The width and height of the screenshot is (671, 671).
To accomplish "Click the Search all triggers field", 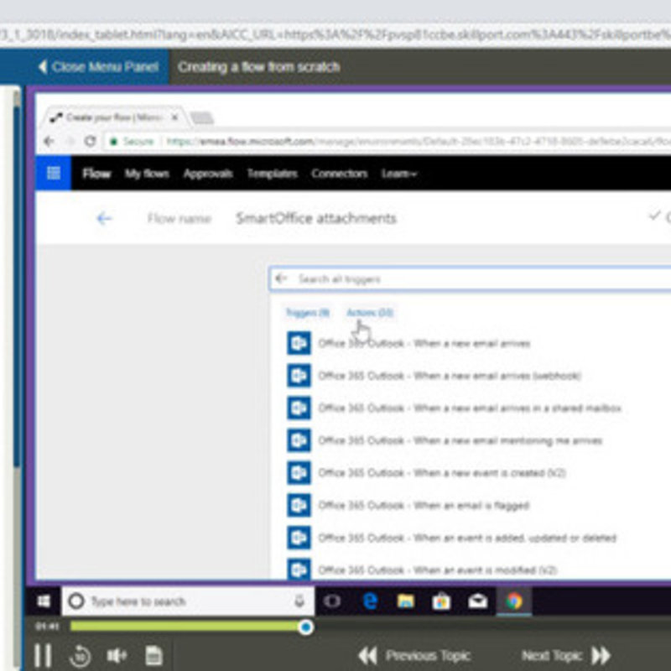I will 470,279.
